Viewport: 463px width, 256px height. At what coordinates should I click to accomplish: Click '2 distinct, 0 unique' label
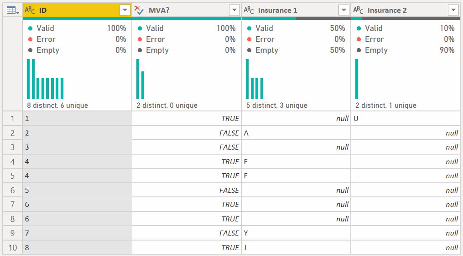167,105
